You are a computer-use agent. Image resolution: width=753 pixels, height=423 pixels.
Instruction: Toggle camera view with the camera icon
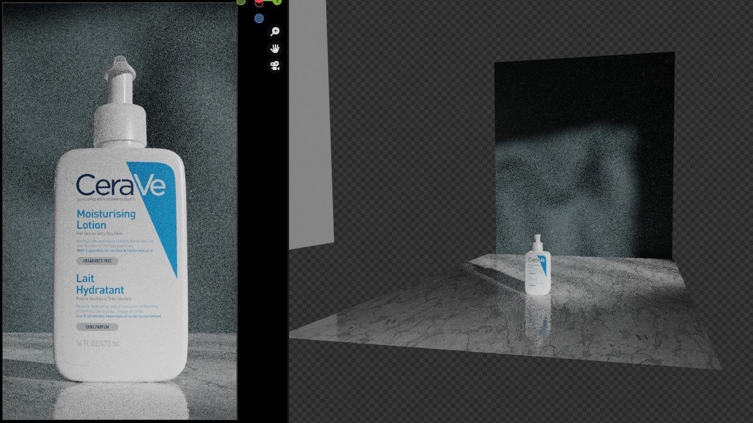tap(275, 66)
